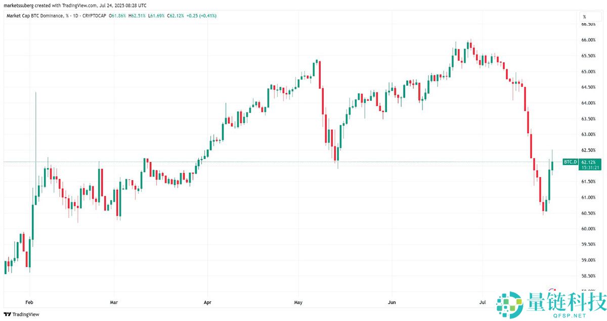The width and height of the screenshot is (607, 321).
Task: Select the Mar label on time axis
Action: [114, 302]
